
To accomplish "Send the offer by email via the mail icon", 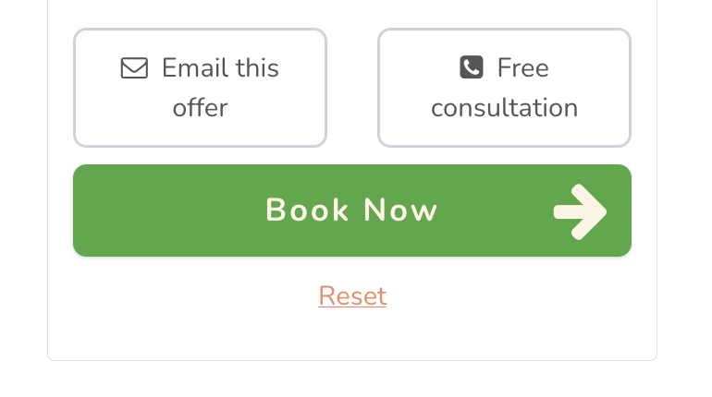I will pyautogui.click(x=134, y=68).
